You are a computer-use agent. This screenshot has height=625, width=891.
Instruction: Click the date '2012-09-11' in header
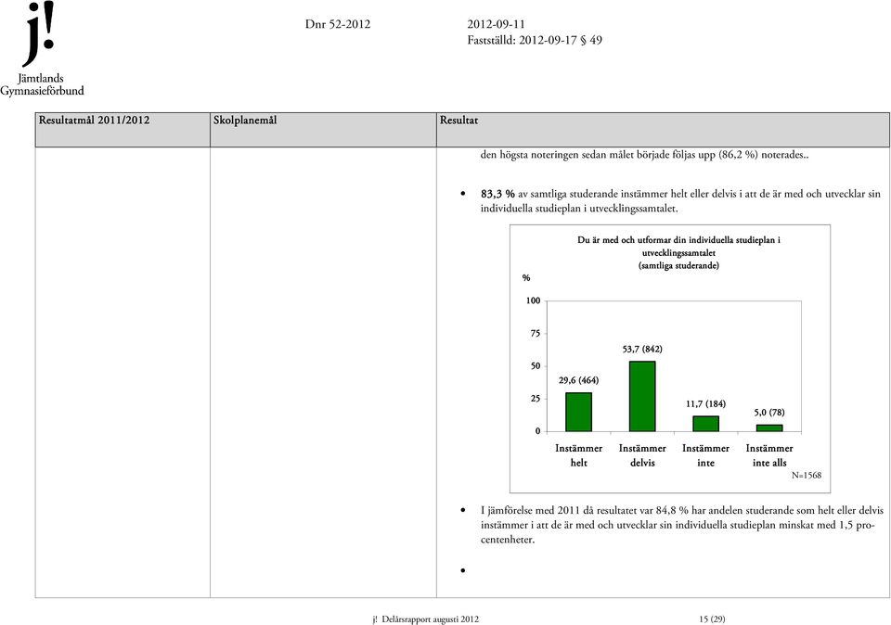click(x=496, y=24)
